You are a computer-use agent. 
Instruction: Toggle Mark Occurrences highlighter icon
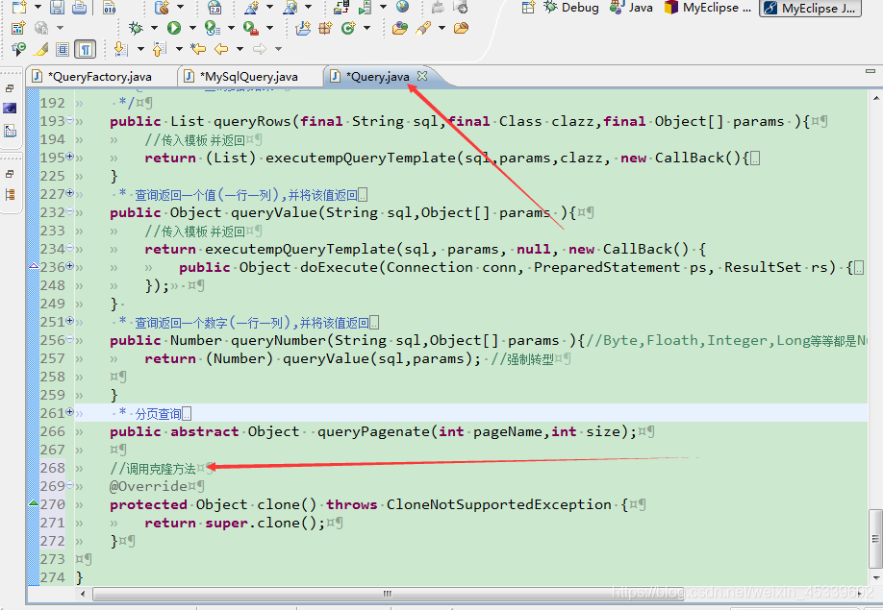40,50
